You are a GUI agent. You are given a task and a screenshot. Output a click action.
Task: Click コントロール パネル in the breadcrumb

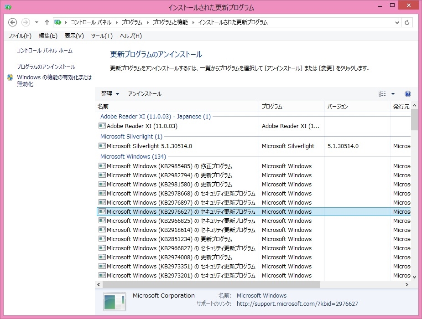[91, 22]
